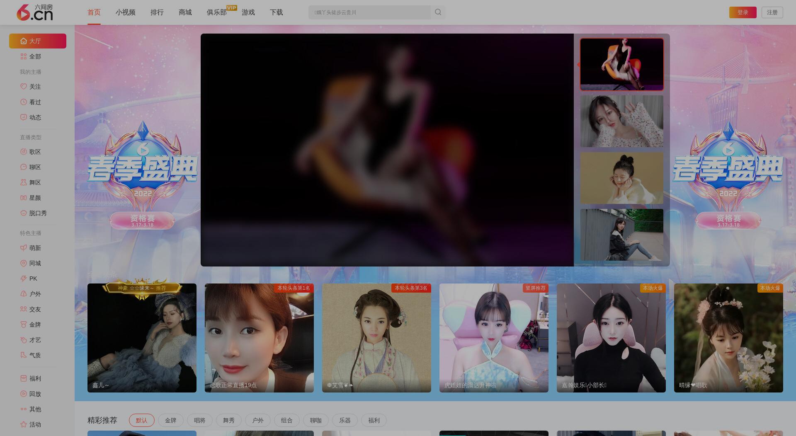Click the search magnifier icon
Image resolution: width=796 pixels, height=436 pixels.
point(438,12)
